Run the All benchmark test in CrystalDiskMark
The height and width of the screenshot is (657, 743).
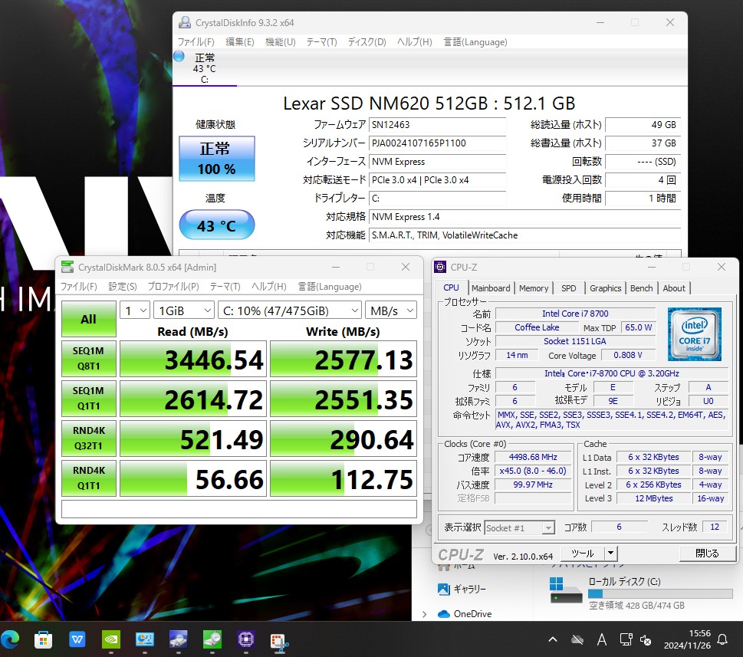click(x=87, y=317)
